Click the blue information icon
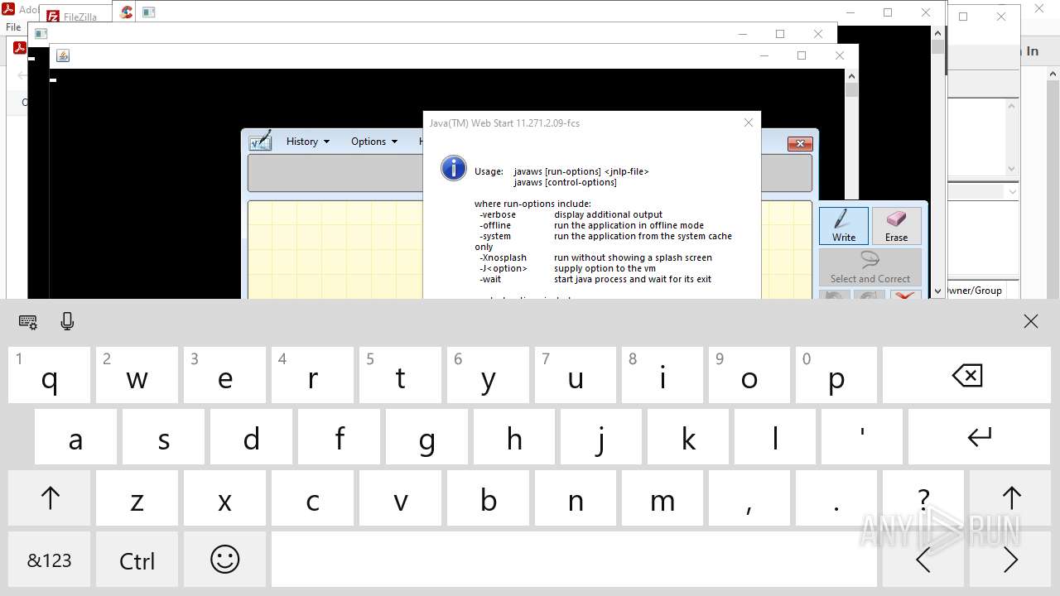Image resolution: width=1060 pixels, height=596 pixels. point(454,167)
